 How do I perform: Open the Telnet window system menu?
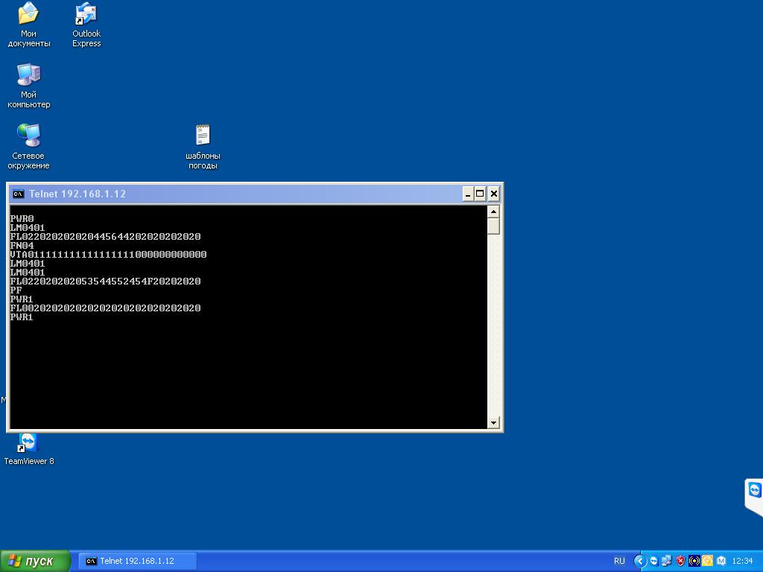click(18, 193)
